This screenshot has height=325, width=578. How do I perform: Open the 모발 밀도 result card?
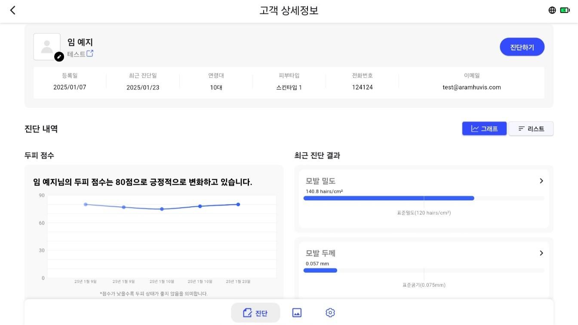click(424, 199)
